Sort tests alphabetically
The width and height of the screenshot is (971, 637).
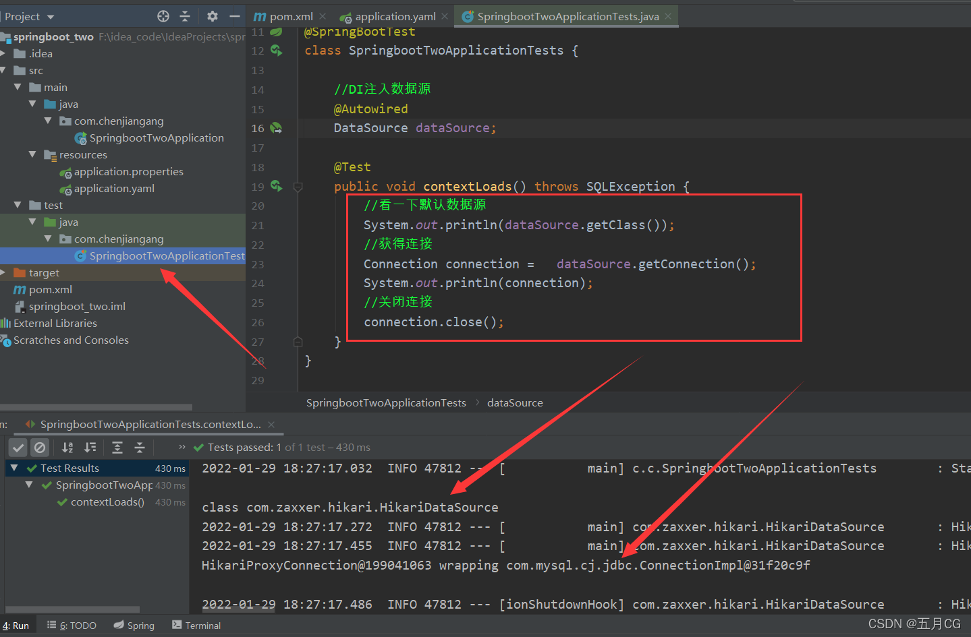67,447
